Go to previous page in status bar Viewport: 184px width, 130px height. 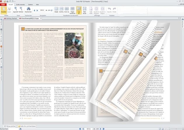coord(83,129)
